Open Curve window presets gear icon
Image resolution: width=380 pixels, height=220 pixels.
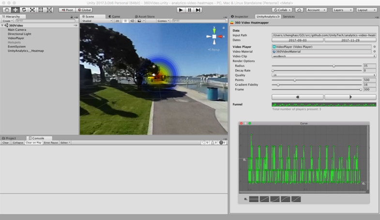coord(245,199)
